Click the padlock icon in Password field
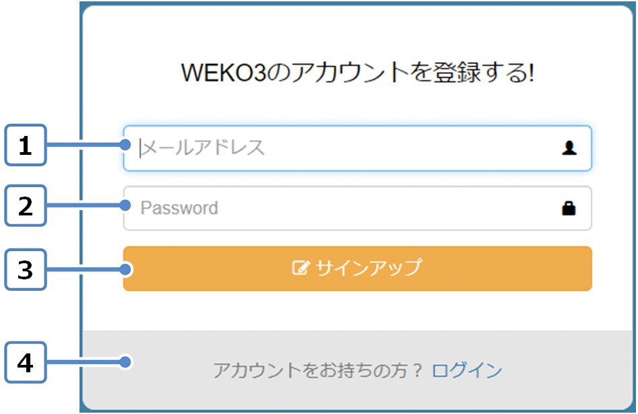Viewport: 638px width, 414px height. [x=569, y=208]
